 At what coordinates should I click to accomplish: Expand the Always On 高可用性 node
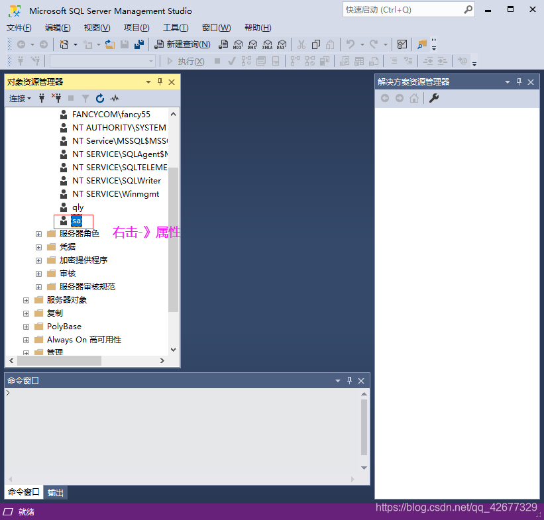26,340
